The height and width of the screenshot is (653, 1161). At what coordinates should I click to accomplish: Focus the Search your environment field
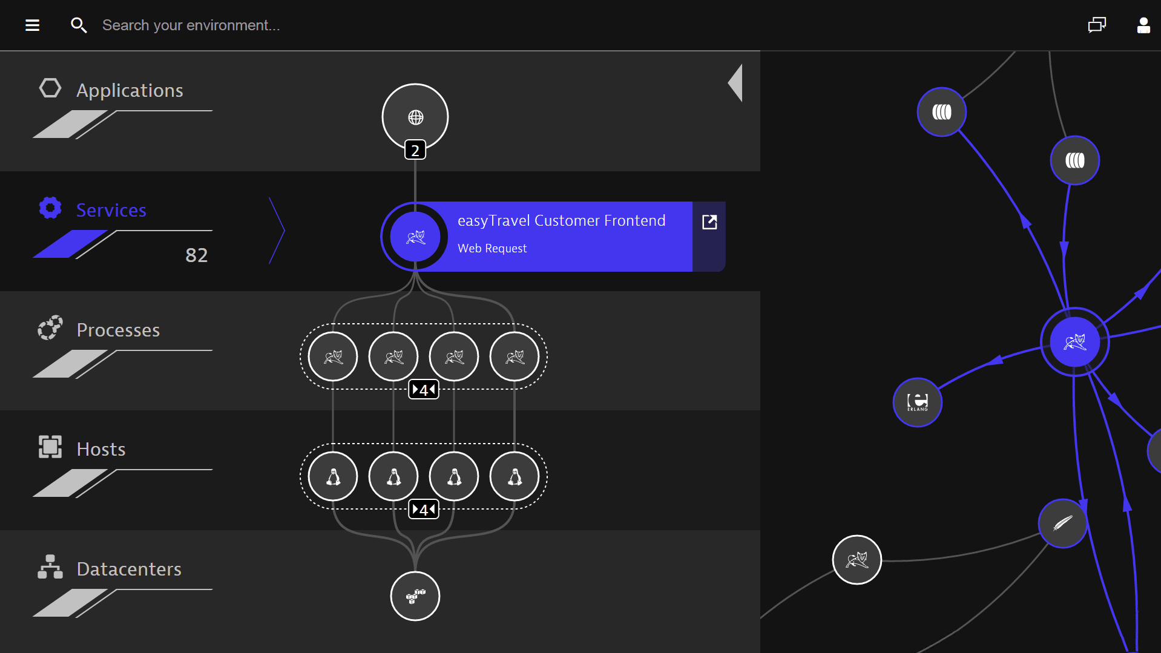(191, 25)
